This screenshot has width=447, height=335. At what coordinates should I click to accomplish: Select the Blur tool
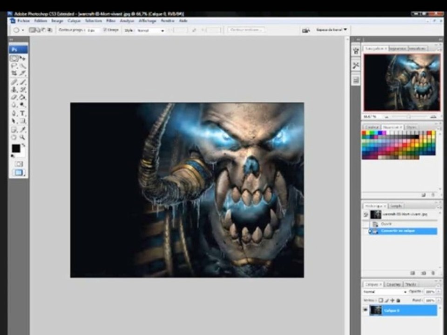coord(14,105)
